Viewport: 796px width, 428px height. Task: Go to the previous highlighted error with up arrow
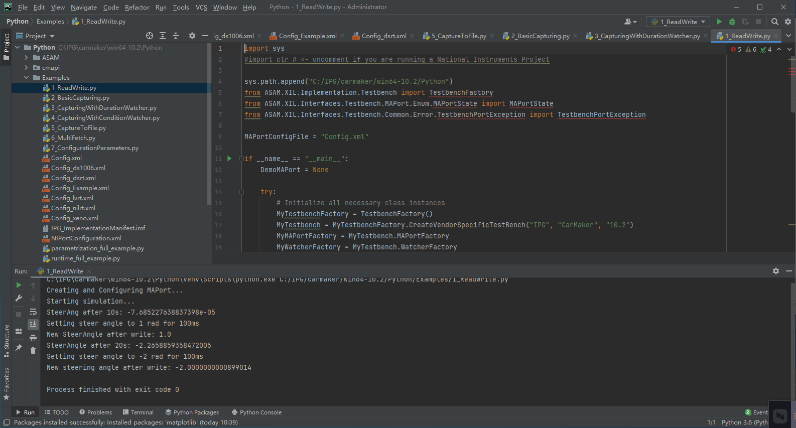(779, 49)
